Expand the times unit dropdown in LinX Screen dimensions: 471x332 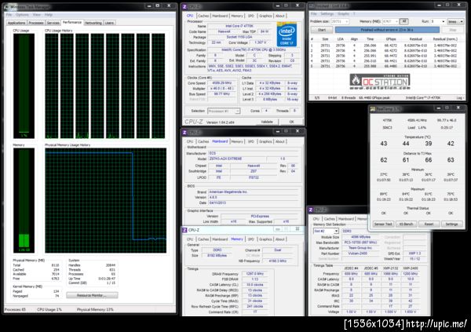point(455,22)
